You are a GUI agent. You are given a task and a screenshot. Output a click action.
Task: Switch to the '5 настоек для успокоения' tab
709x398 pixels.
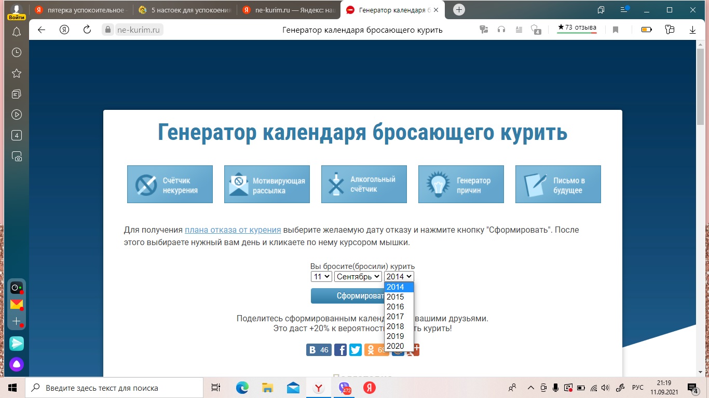coord(184,10)
